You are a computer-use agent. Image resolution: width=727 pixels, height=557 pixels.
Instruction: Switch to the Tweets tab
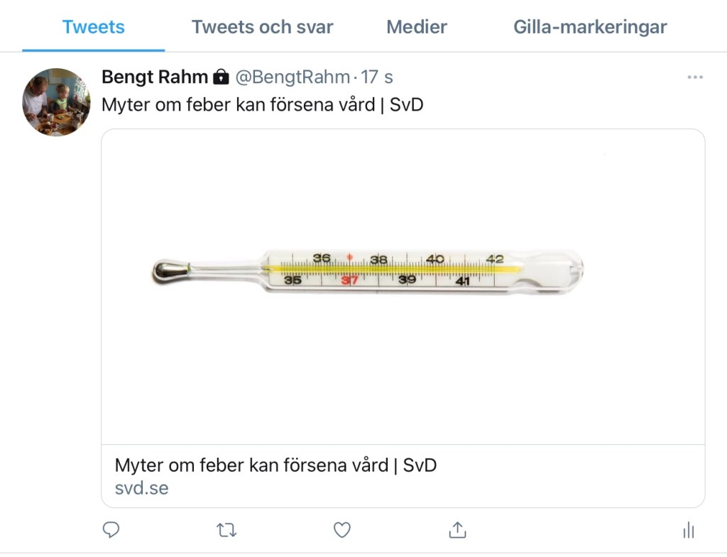click(x=93, y=28)
